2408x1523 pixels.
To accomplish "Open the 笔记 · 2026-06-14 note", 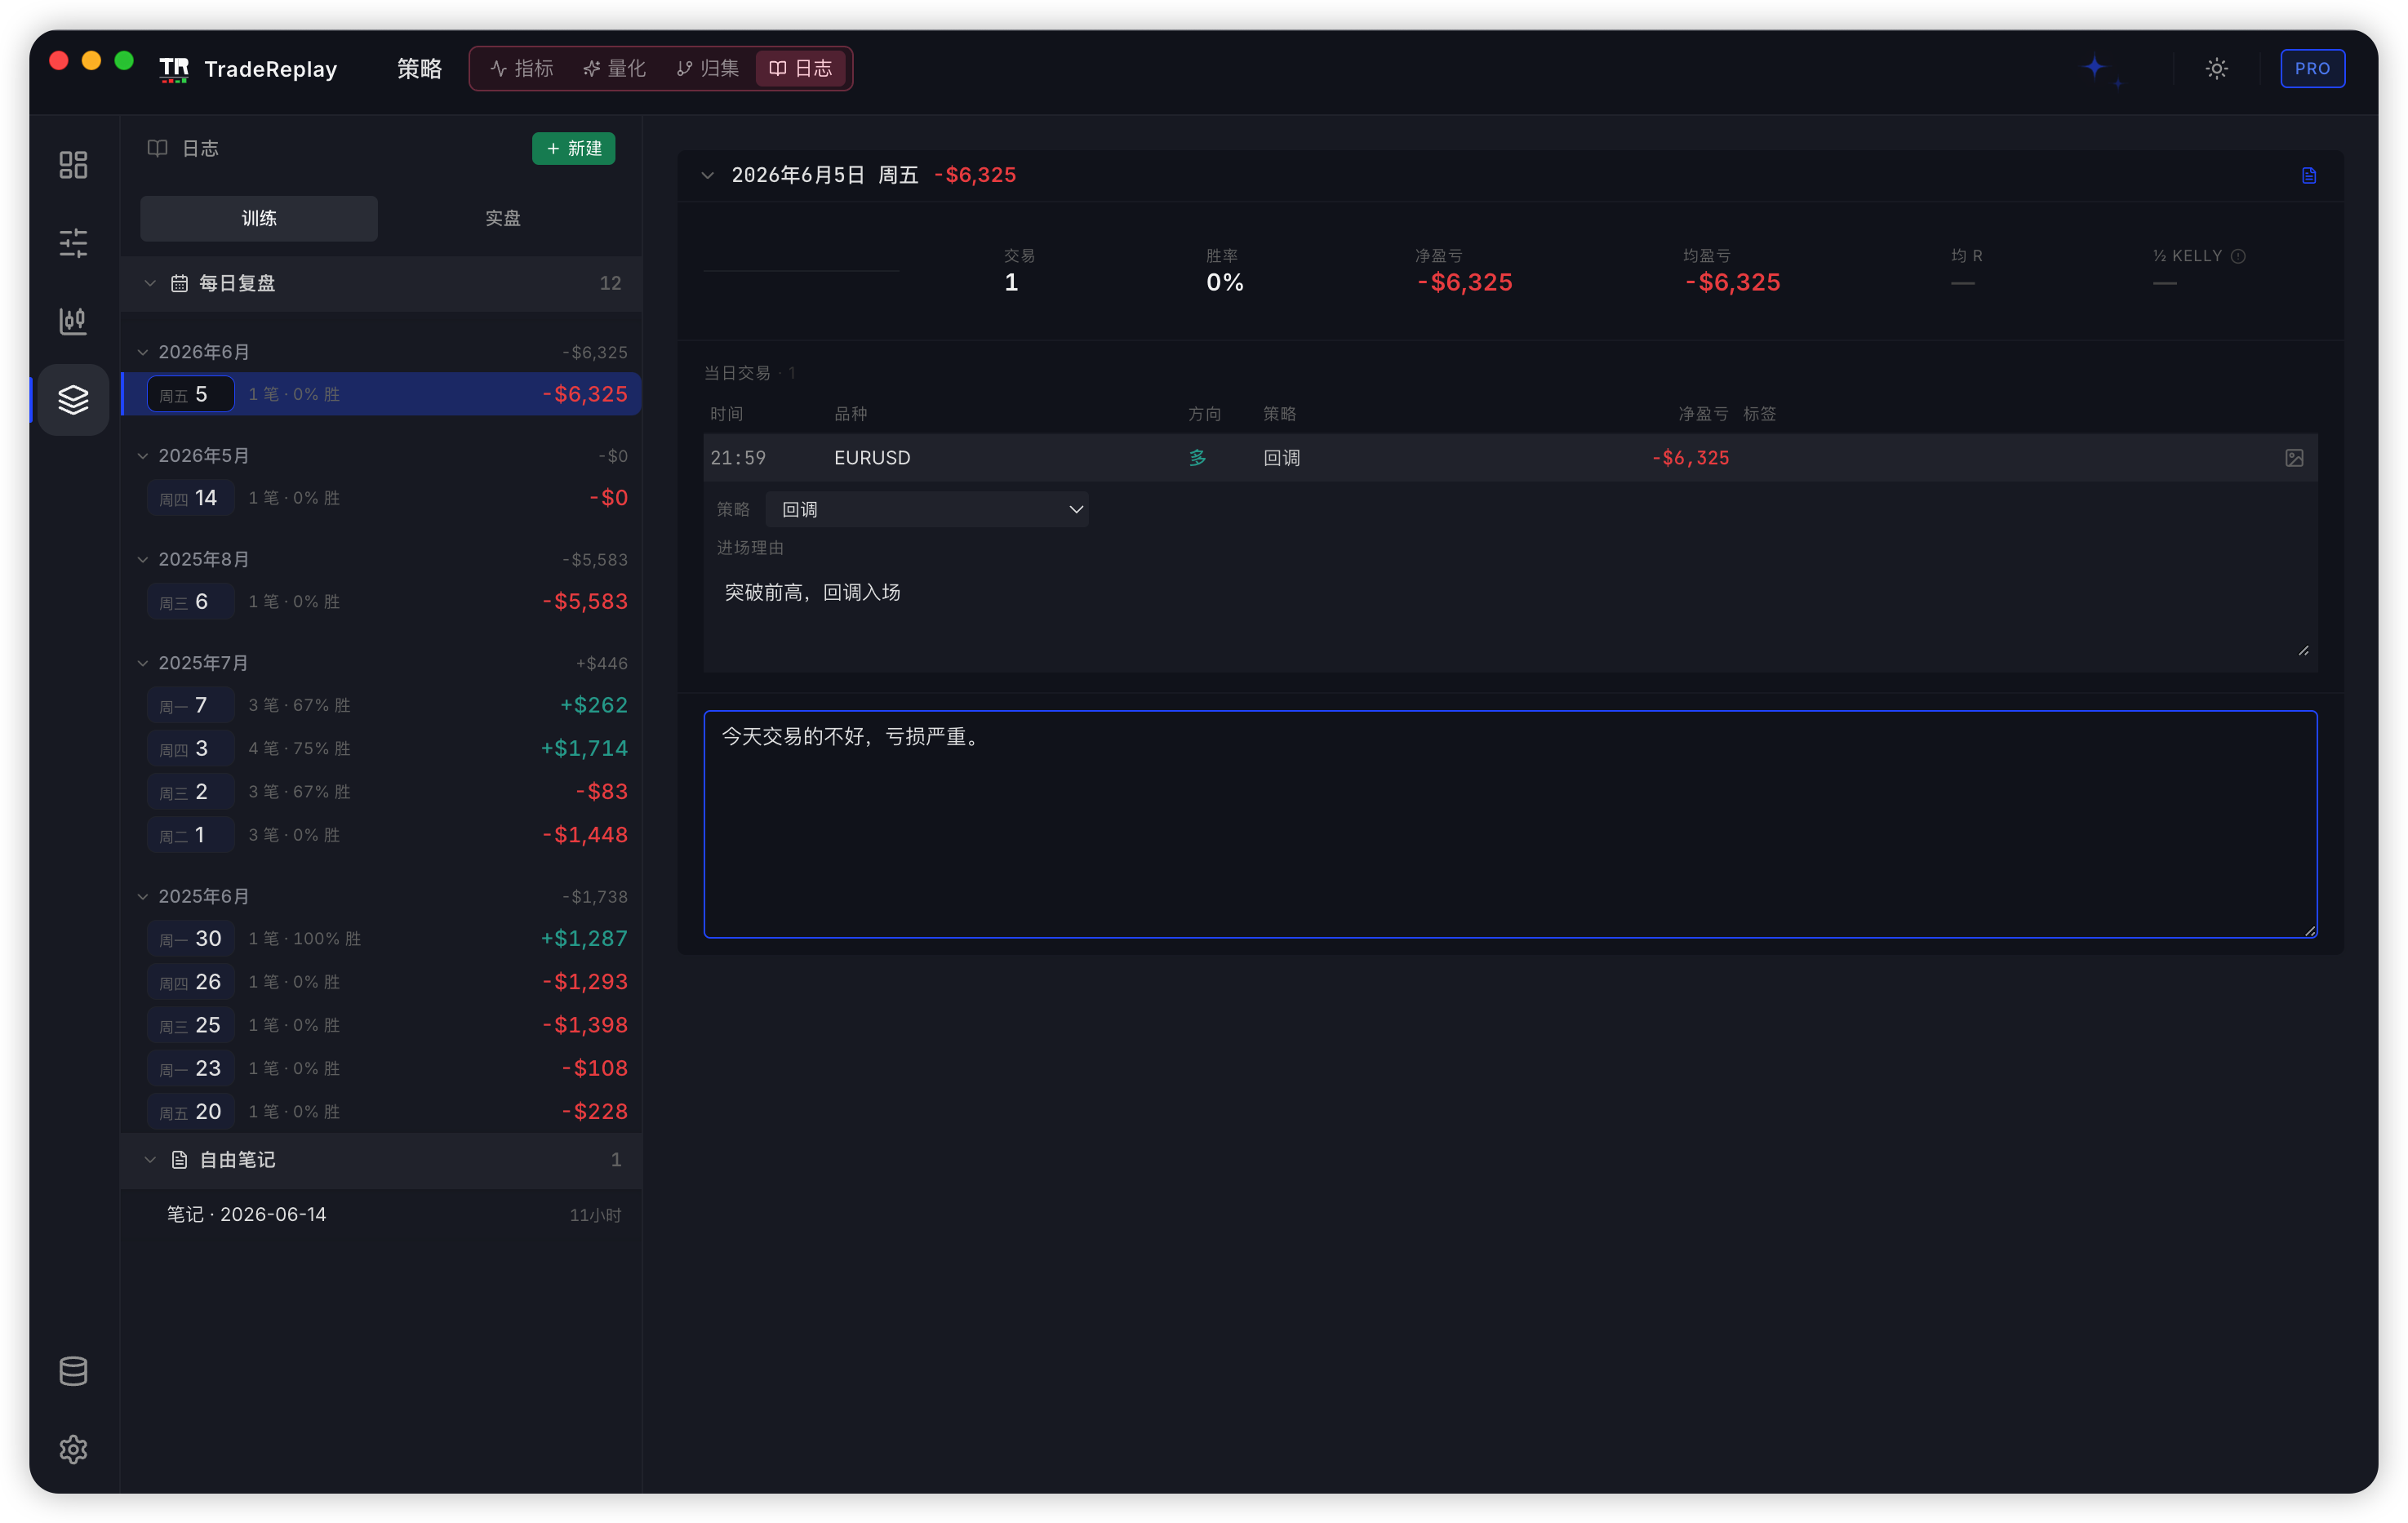I will (381, 1214).
